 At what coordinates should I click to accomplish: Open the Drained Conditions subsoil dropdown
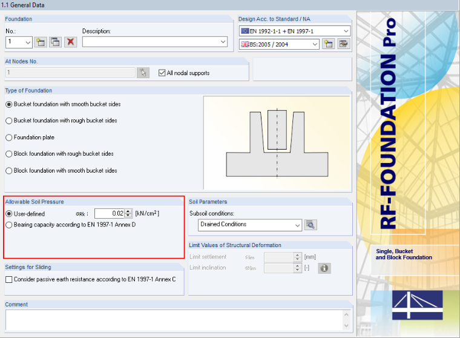(x=297, y=225)
